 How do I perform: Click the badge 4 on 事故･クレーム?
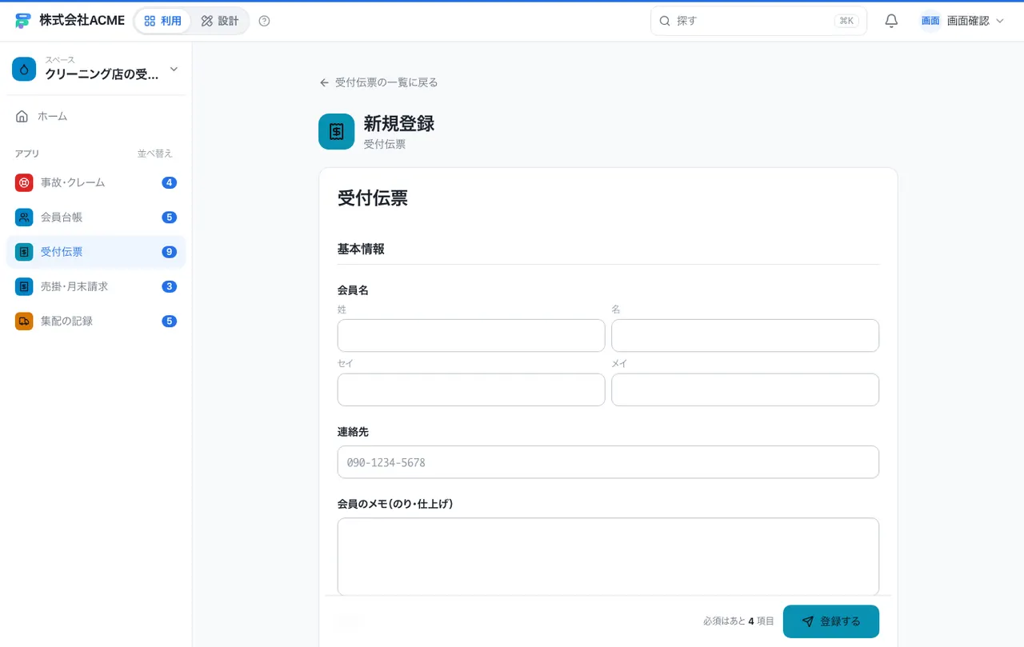click(x=169, y=182)
